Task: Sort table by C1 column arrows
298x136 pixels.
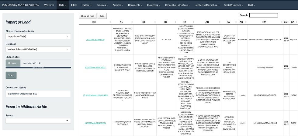Action: pos(194,22)
